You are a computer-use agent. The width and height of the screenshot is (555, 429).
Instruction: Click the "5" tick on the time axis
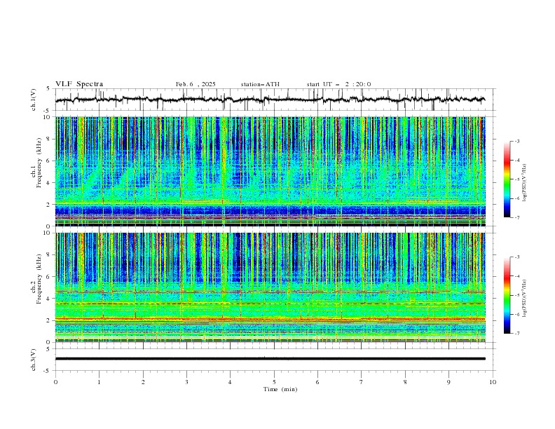pos(274,382)
